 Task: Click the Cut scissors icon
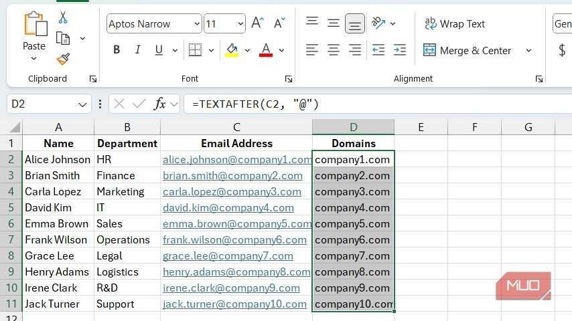pyautogui.click(x=63, y=17)
